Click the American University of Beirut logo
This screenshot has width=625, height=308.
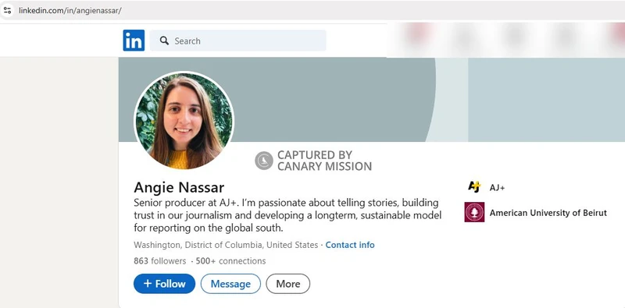click(x=474, y=212)
